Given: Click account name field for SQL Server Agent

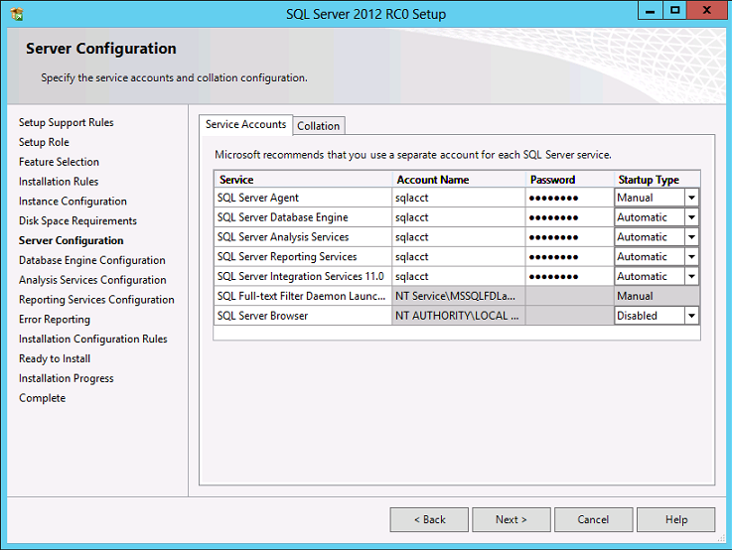Looking at the screenshot, I should 459,198.
